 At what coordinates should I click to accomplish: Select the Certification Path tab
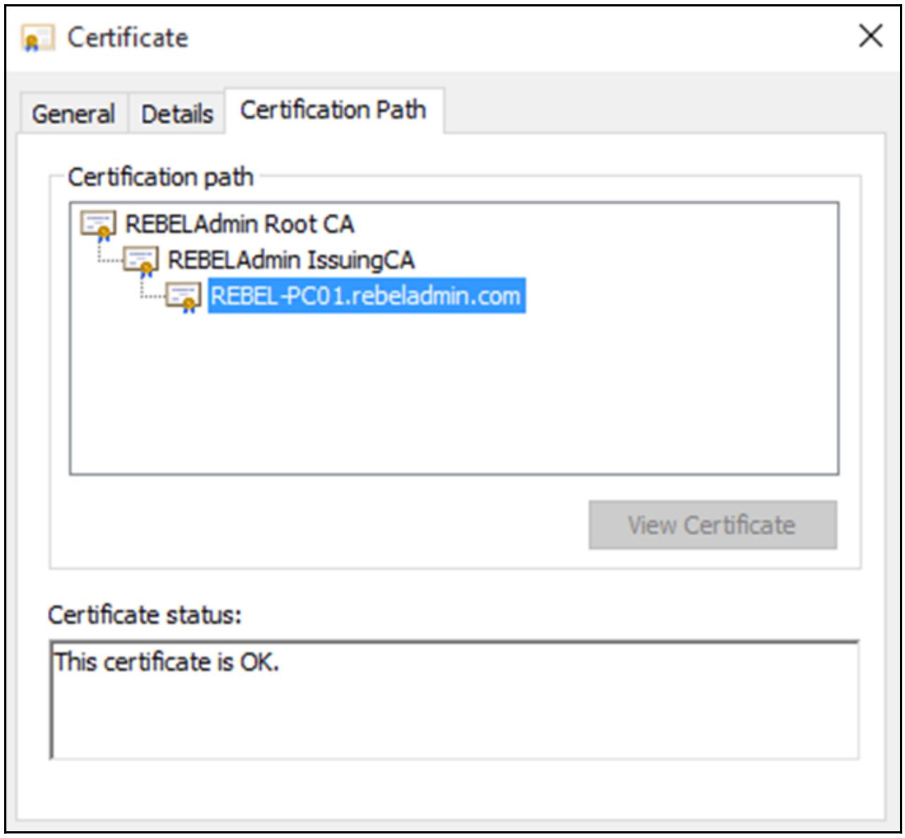(333, 111)
